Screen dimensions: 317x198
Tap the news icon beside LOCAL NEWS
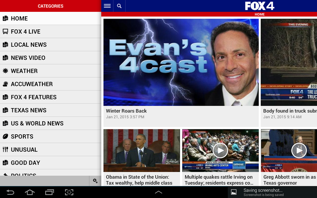6,44
